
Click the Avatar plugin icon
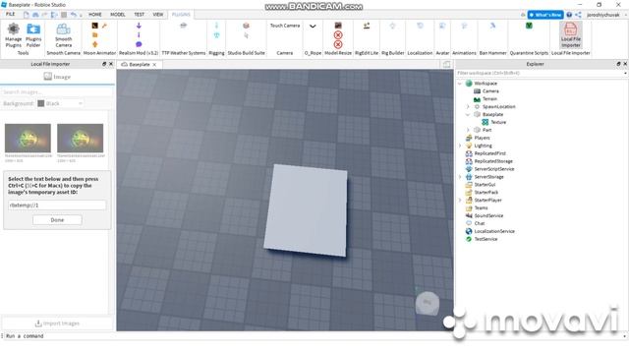(442, 26)
